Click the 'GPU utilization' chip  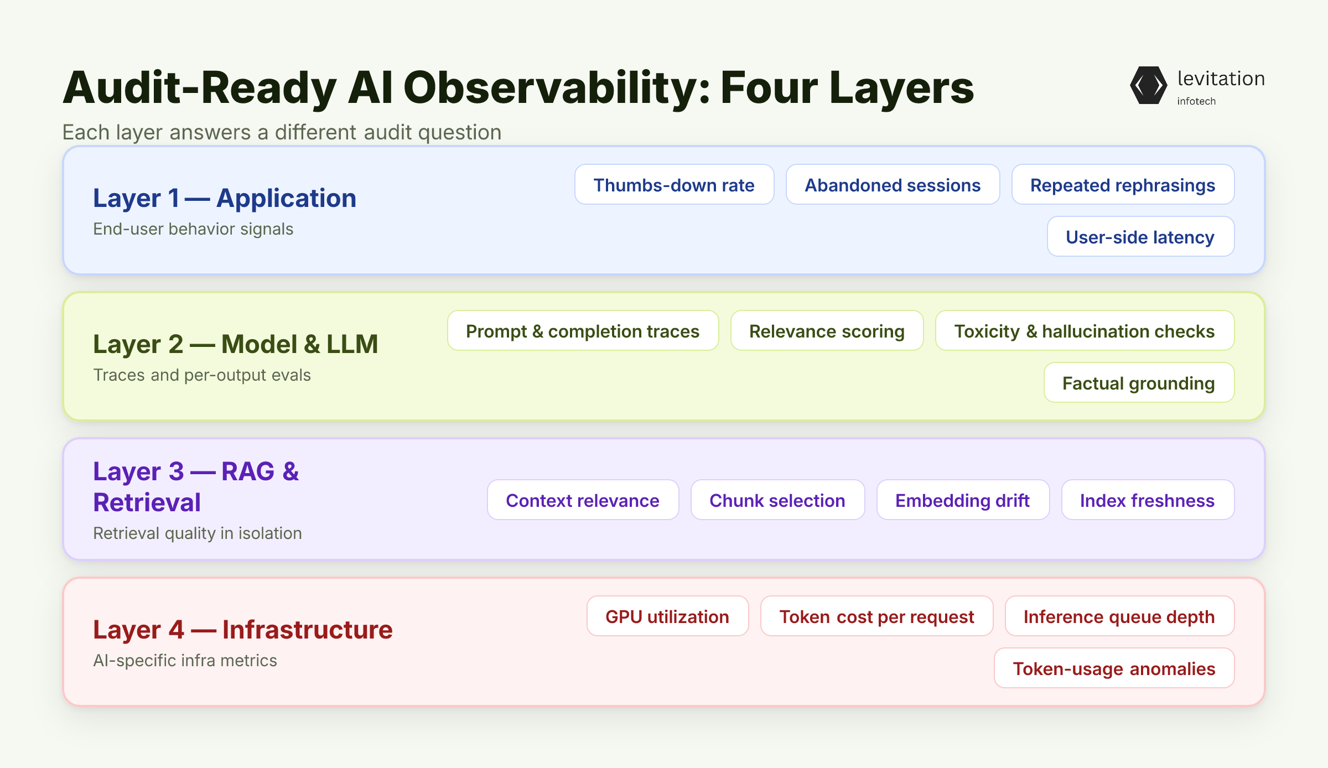point(667,616)
